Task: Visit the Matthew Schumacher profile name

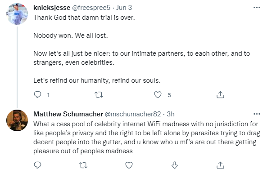Action: (68, 114)
